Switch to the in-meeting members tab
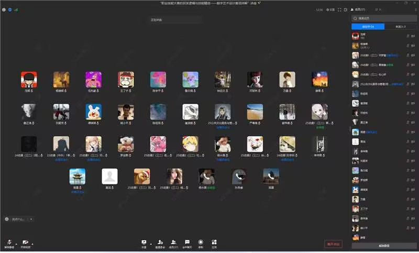The width and height of the screenshot is (419, 253). [368, 26]
